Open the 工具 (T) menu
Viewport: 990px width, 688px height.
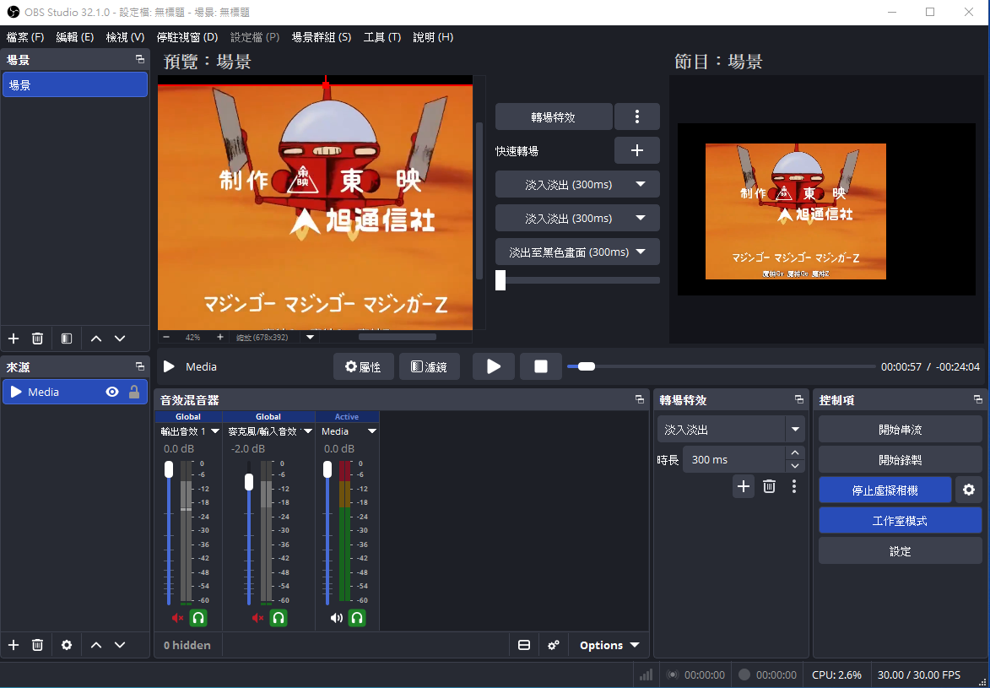click(x=381, y=37)
